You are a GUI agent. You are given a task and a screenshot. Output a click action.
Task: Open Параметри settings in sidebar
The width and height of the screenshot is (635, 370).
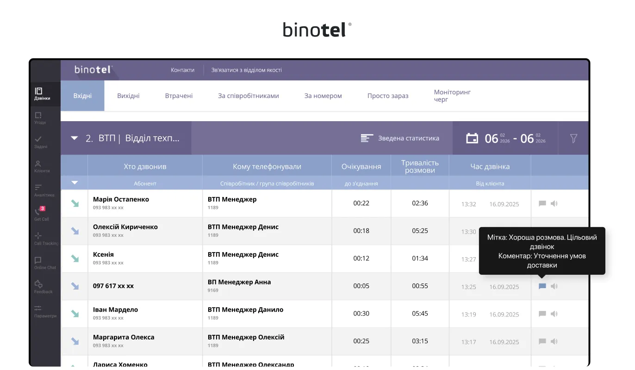(45, 311)
